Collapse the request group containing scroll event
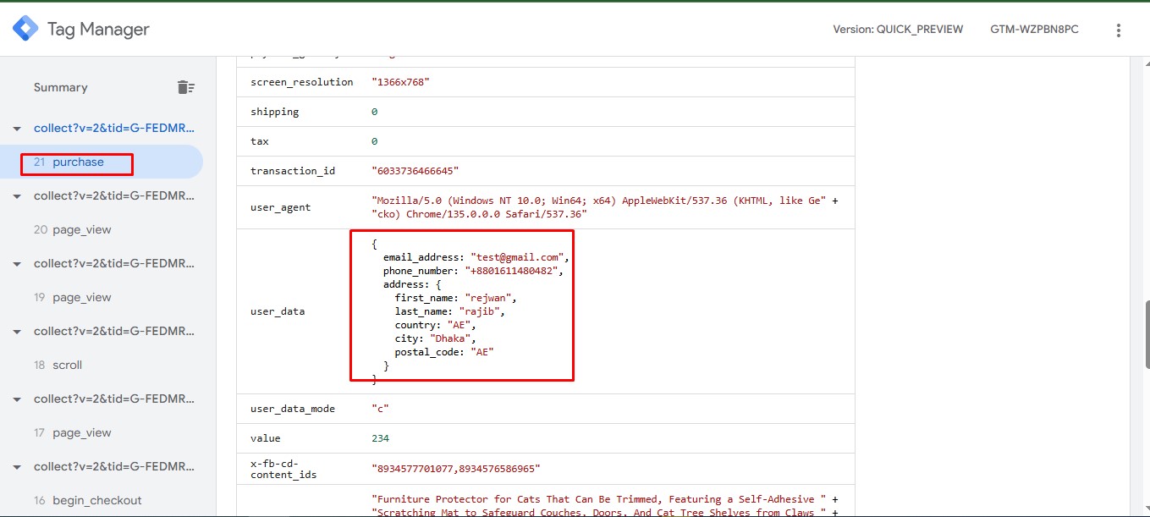 coord(17,332)
